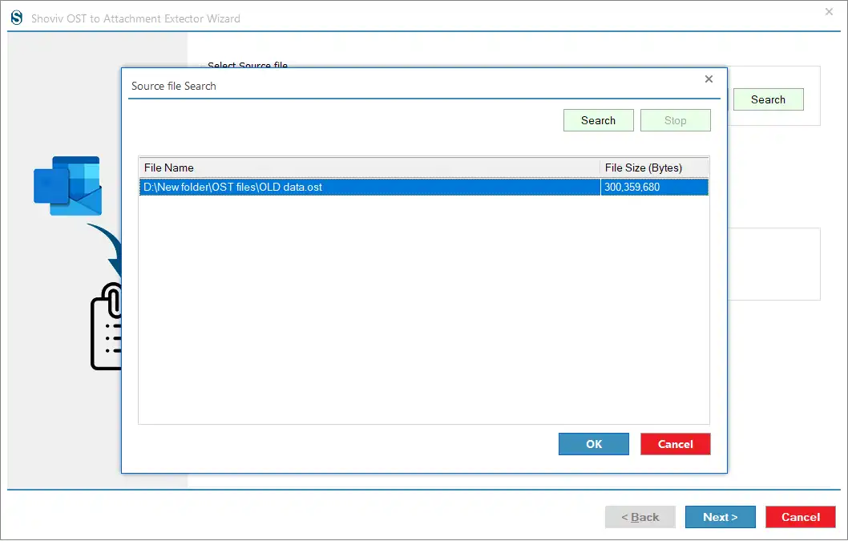Click the Search button in the main wizard window

click(769, 99)
